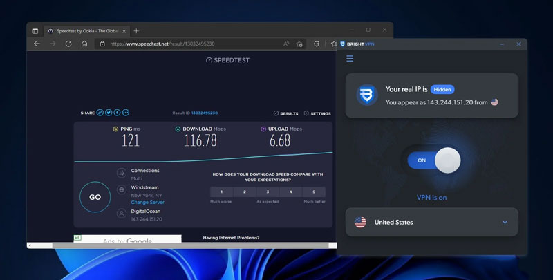The width and height of the screenshot is (553, 280).
Task: Click the Connections multi icon
Action: 122,173
